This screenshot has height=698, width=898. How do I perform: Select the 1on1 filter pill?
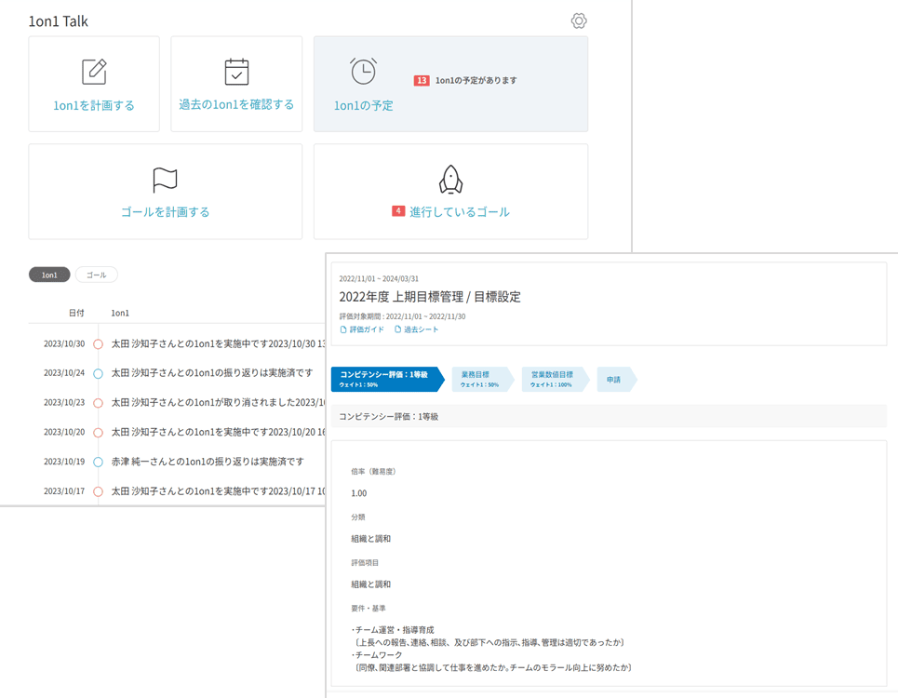pyautogui.click(x=49, y=275)
